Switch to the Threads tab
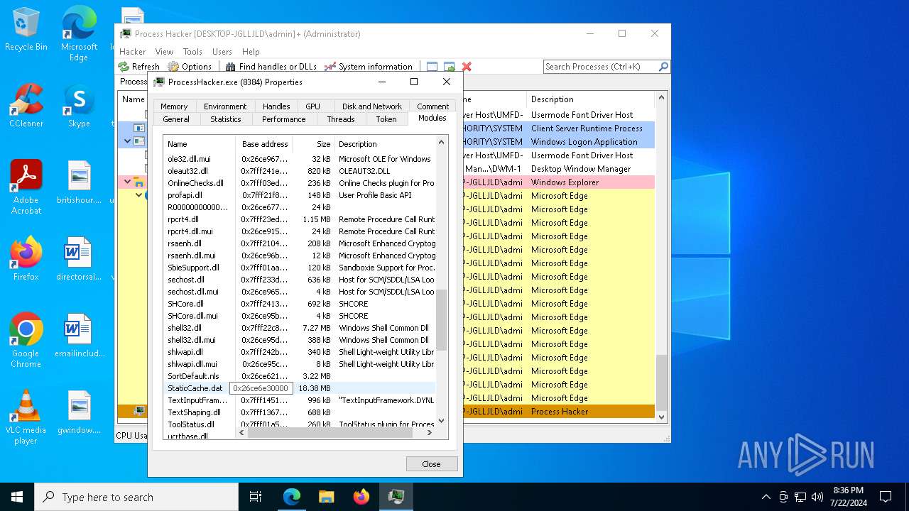This screenshot has width=909, height=511. 341,119
